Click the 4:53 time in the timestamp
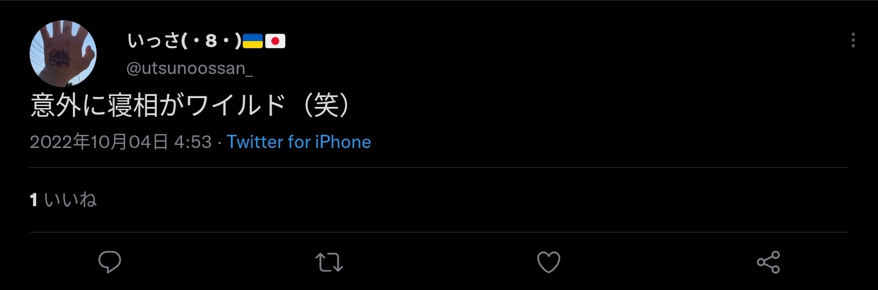Screen dimensions: 878x290 click(x=193, y=142)
